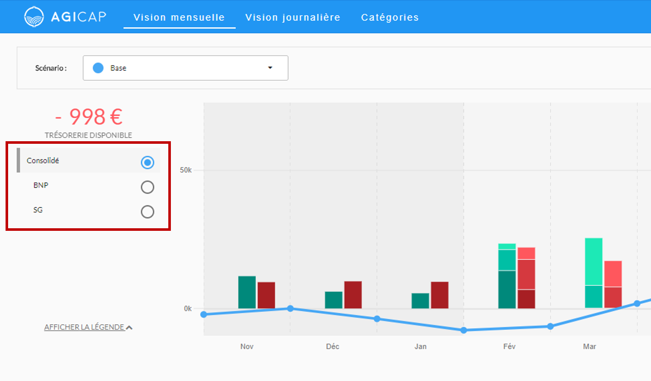This screenshot has height=381, width=651.
Task: Click the 0k axis label
Action: click(188, 308)
